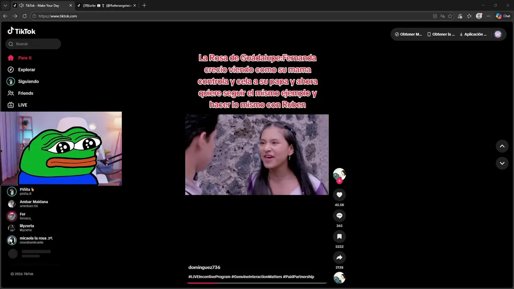Share video with the arrow icon
Image resolution: width=514 pixels, height=289 pixels.
click(339, 257)
